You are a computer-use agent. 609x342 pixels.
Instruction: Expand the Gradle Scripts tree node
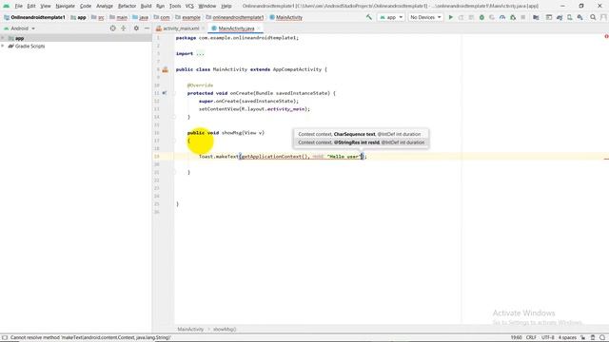pos(3,47)
